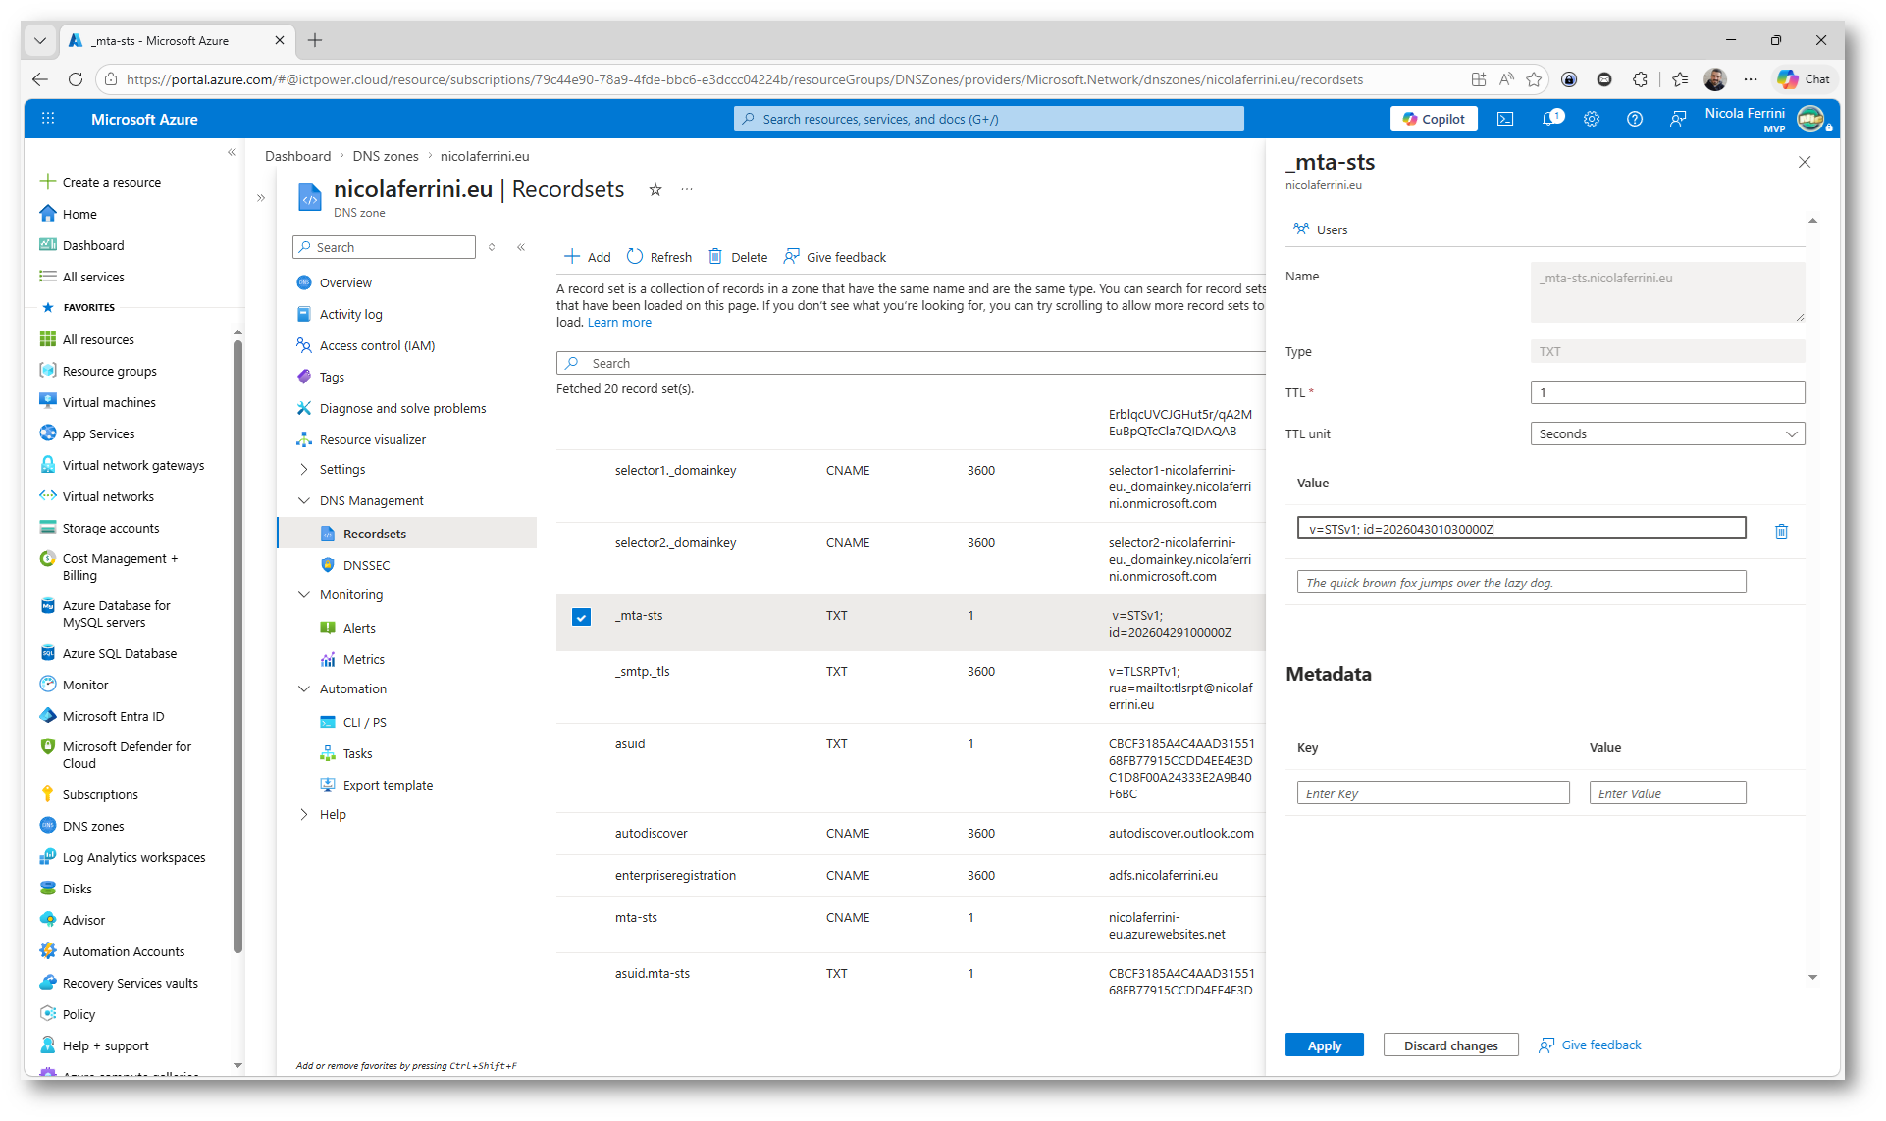Open Overview in the resource menu
Image resolution: width=1886 pixels, height=1121 pixels.
(x=345, y=283)
